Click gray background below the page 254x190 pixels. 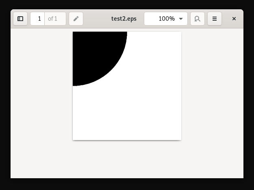click(x=127, y=160)
